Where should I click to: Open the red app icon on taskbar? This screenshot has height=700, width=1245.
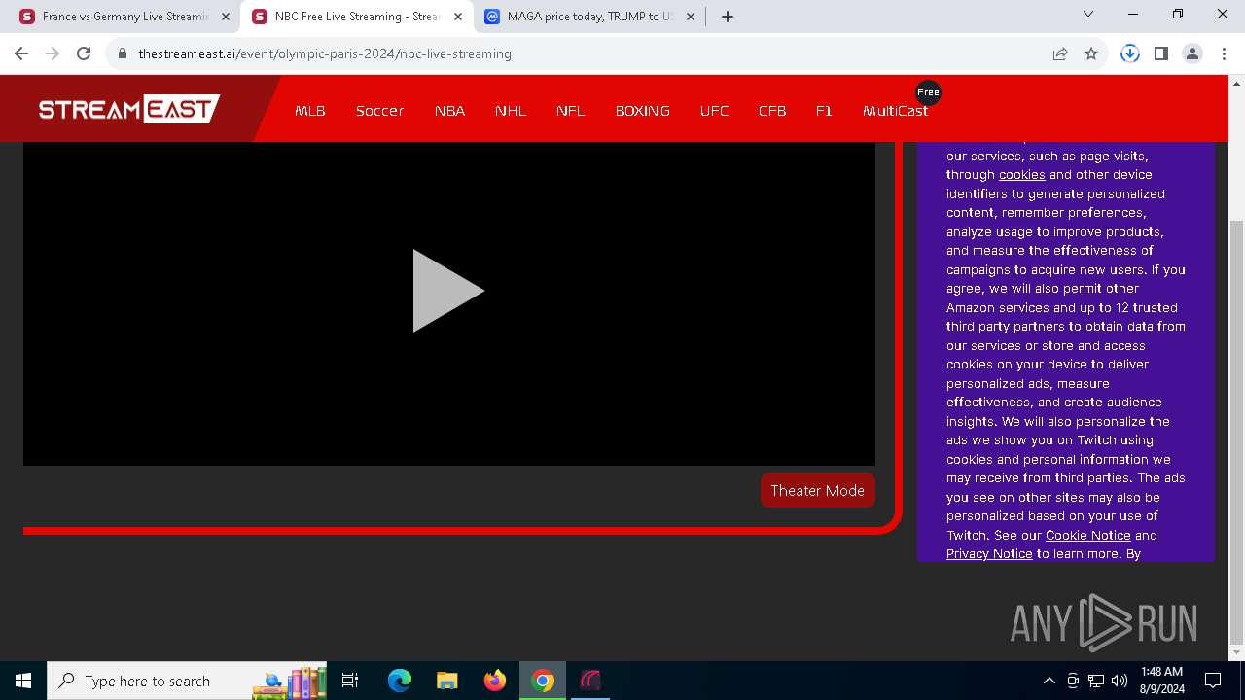590,681
